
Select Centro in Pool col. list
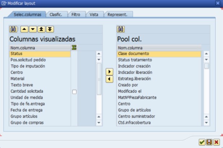coord(159,104)
